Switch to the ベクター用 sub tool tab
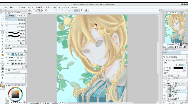Image resolution: width=188 pixels, height=106 pixels. coord(21,16)
